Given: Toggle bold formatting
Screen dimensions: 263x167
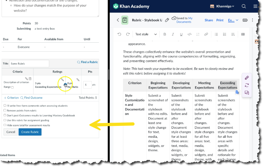Looking at the screenshot, I should click(165, 34).
